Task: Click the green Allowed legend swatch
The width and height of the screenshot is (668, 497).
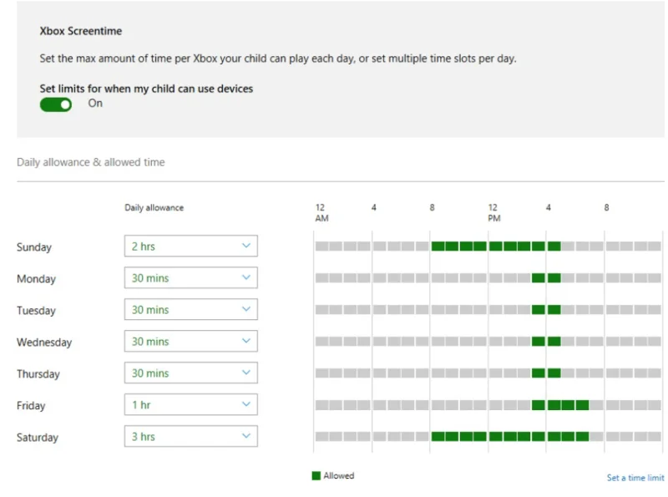Action: coord(316,475)
